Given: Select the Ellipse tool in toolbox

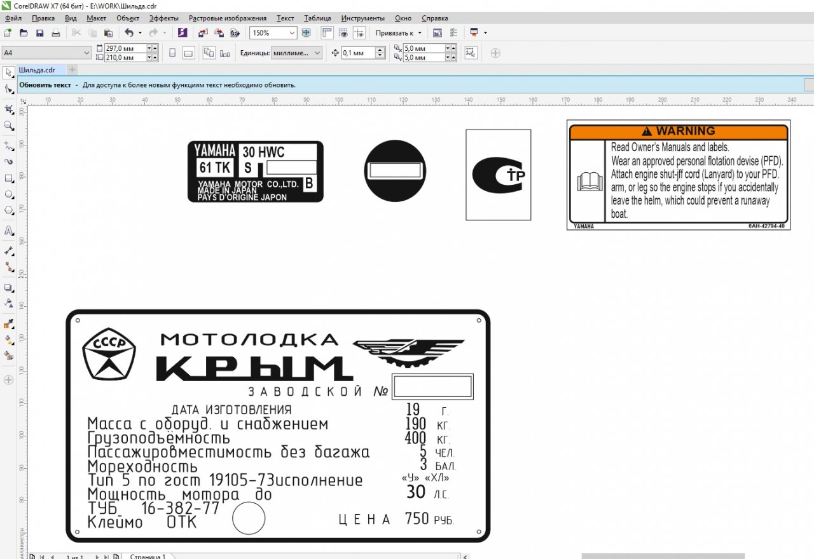Looking at the screenshot, I should (x=9, y=194).
